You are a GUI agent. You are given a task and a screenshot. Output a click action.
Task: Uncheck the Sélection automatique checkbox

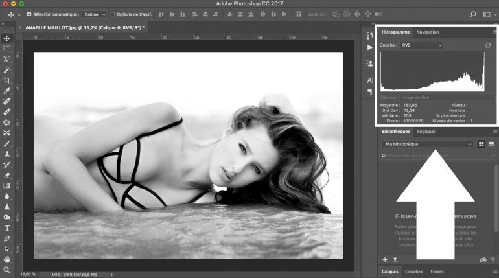pyautogui.click(x=29, y=14)
